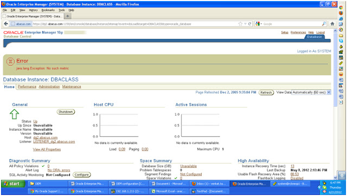Switch to 192.168.1.211 session in taskbar

129,191
